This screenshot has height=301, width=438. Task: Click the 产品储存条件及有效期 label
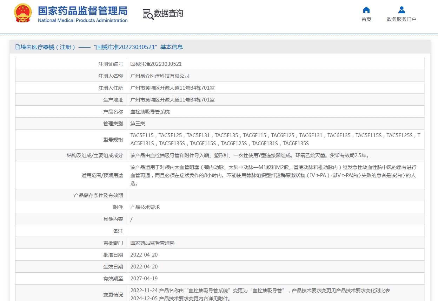tap(98, 195)
